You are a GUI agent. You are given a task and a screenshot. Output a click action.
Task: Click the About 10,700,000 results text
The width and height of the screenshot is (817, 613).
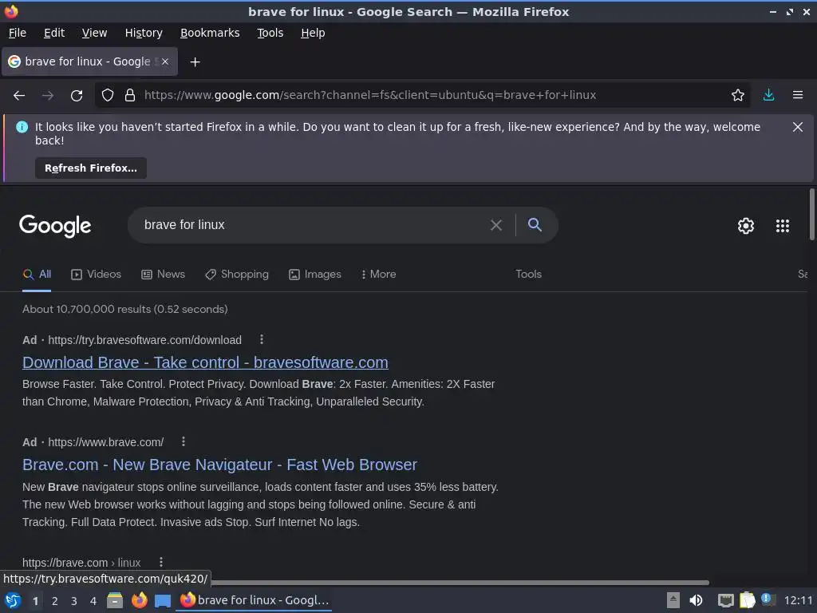pos(125,309)
